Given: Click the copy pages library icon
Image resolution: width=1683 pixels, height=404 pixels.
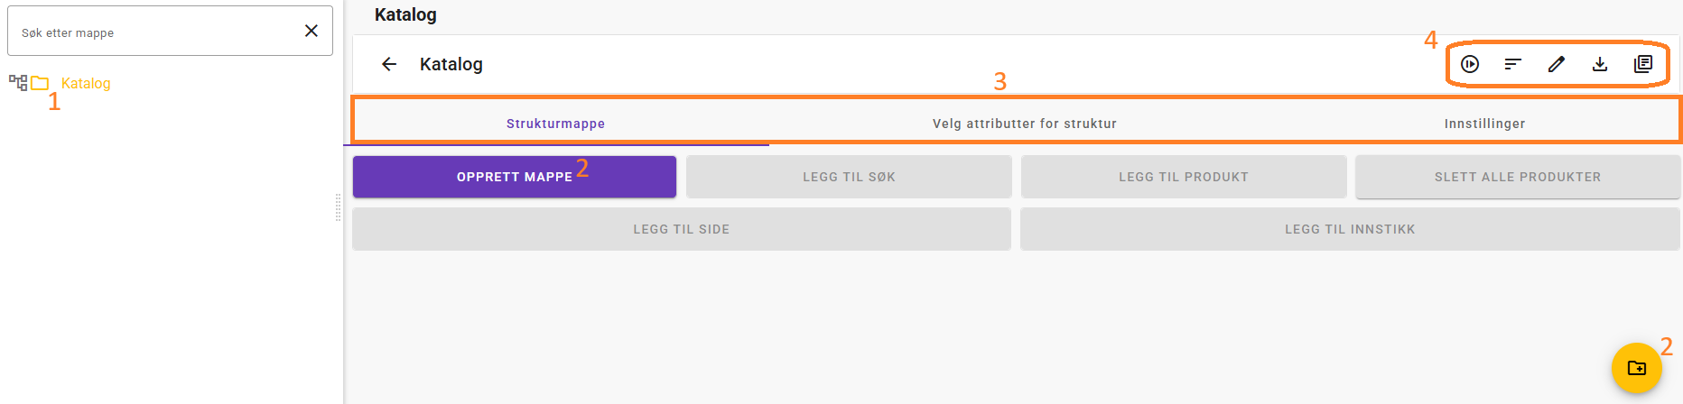Looking at the screenshot, I should coord(1643,64).
